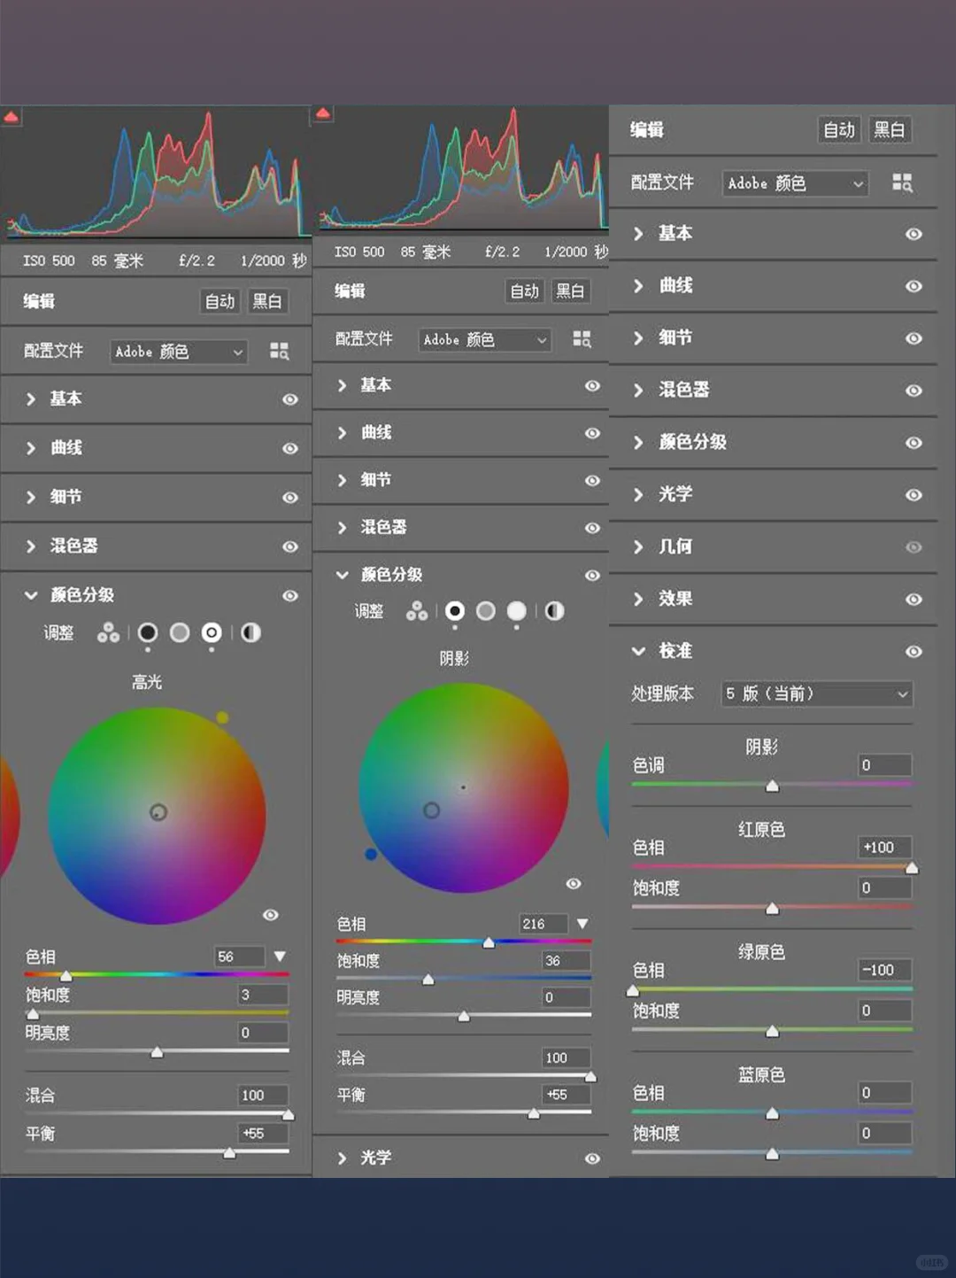Toggle 光学 visibility eye in the 校准 panel
The width and height of the screenshot is (956, 1278).
coord(914,495)
